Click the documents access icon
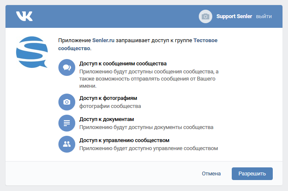The image size is (288, 191). (66, 123)
